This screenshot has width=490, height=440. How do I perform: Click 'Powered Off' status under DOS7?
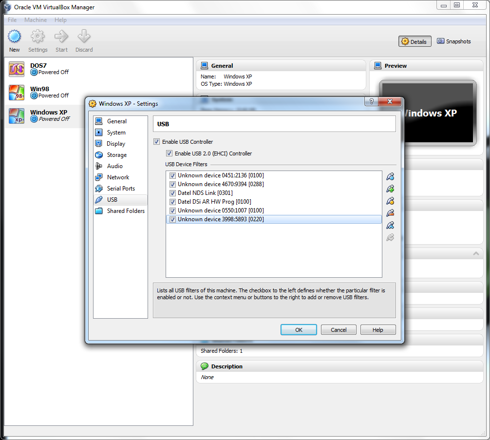tap(54, 72)
